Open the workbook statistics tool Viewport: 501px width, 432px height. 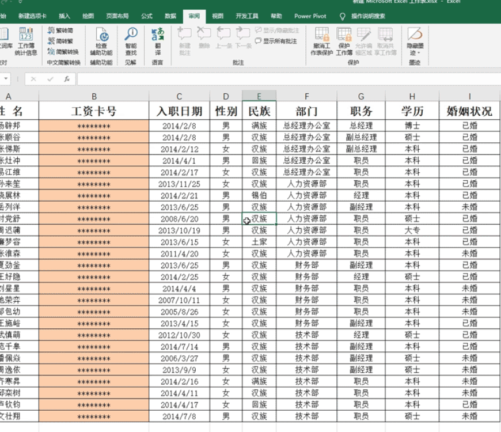coord(26,42)
